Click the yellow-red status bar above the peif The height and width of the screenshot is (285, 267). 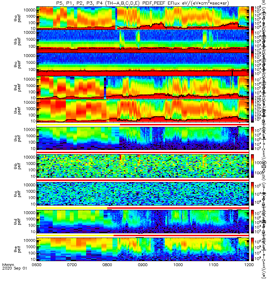coord(143,235)
